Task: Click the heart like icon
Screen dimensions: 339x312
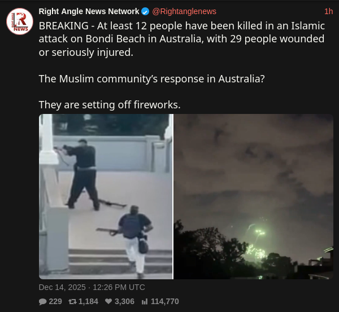Action: (108, 301)
